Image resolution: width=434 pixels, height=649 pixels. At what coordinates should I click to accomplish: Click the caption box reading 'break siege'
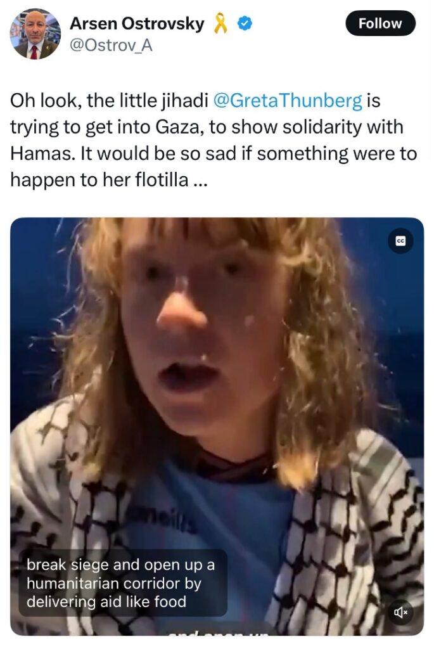[x=123, y=583]
